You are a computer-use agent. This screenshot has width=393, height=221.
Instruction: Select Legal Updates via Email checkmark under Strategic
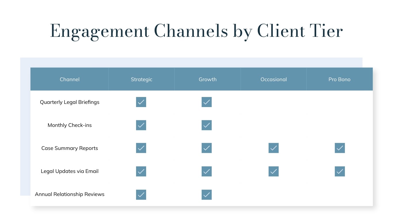tap(141, 171)
